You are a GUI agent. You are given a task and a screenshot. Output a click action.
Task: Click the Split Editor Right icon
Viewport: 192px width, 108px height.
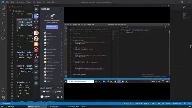184,7
